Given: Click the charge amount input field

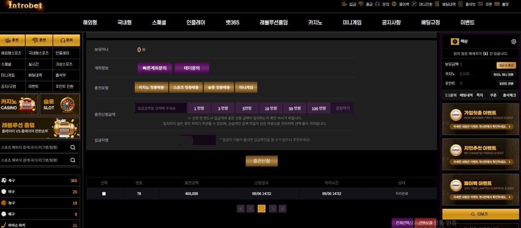Looking at the screenshot, I should pyautogui.click(x=160, y=108).
